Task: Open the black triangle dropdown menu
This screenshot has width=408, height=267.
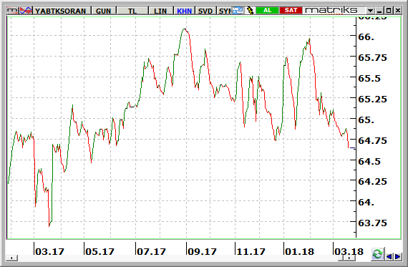Action: click(x=370, y=11)
